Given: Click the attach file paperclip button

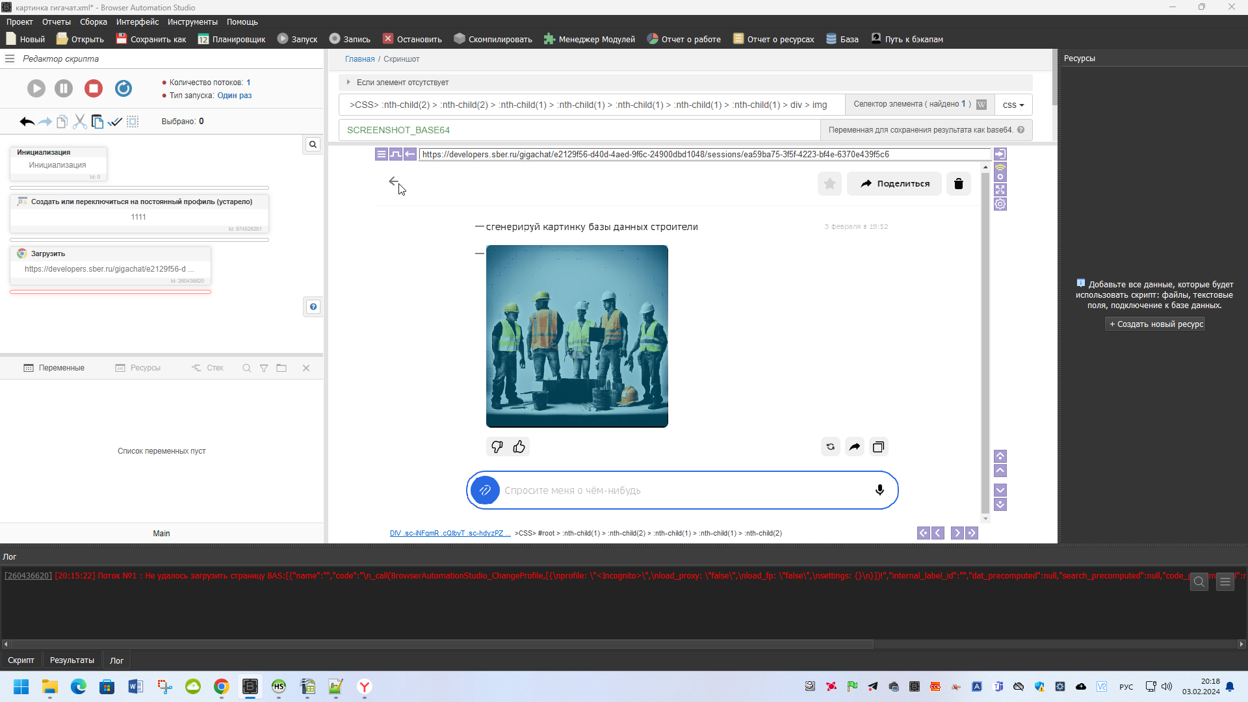Looking at the screenshot, I should point(485,490).
